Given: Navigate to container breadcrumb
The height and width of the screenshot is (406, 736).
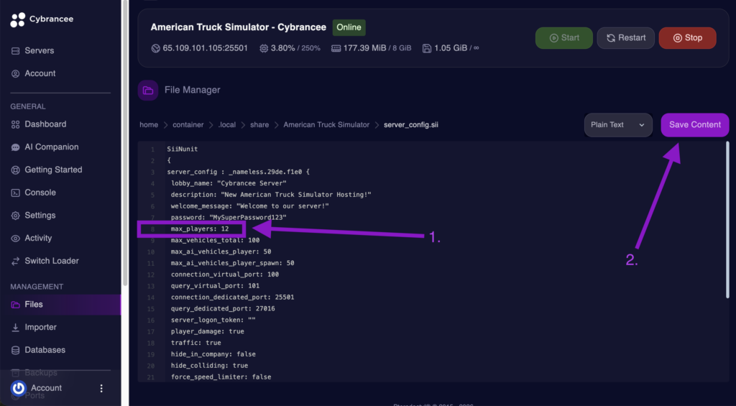Looking at the screenshot, I should pos(188,125).
